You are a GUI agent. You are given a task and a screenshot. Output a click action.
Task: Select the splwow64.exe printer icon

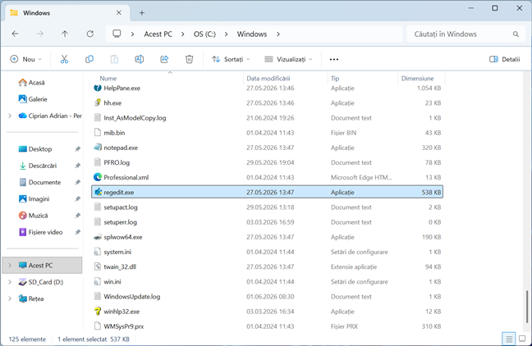tap(98, 237)
